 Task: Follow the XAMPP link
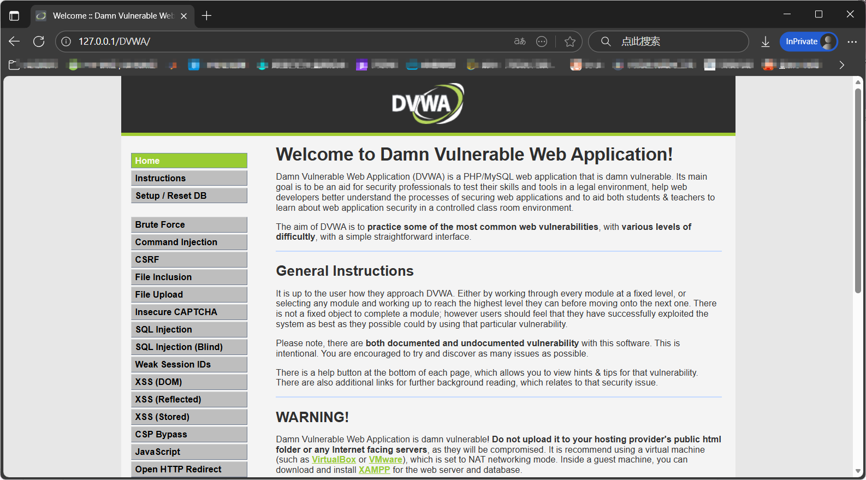coord(374,470)
